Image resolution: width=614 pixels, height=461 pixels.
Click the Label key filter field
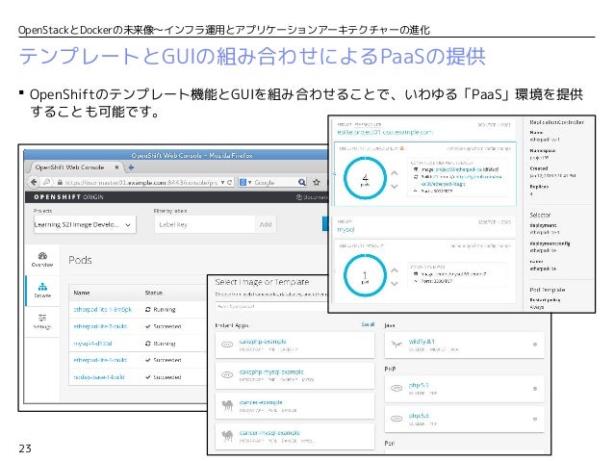point(205,224)
